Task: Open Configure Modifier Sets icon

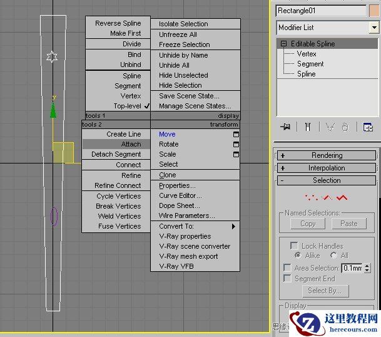Action: [x=368, y=127]
